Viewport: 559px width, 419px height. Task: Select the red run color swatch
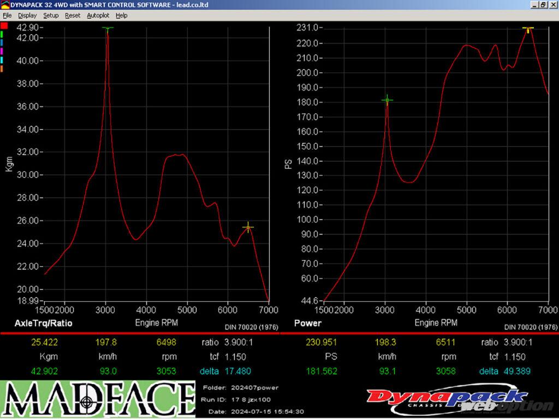(4, 26)
